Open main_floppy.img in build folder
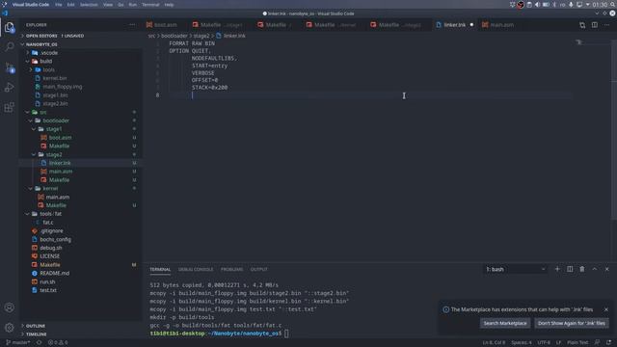Image resolution: width=617 pixels, height=347 pixels. tap(62, 87)
